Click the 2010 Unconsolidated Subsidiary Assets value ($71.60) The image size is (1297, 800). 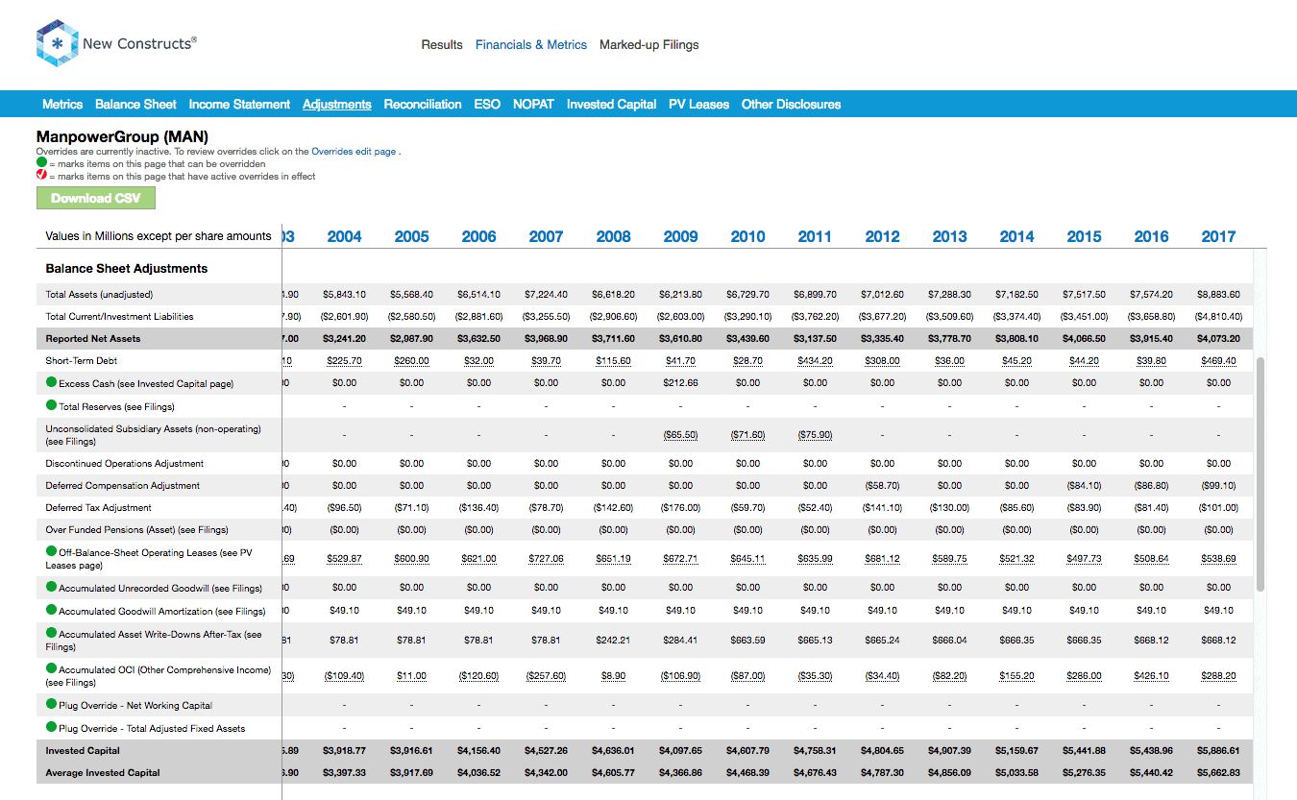point(747,435)
